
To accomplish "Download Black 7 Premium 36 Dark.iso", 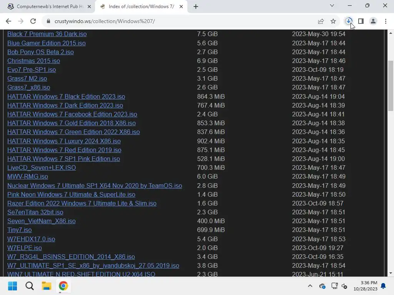I will (47, 34).
